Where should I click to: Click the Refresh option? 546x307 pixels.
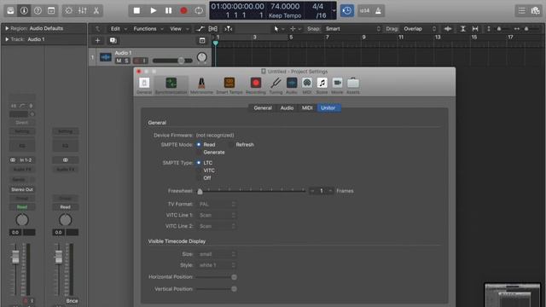241,144
